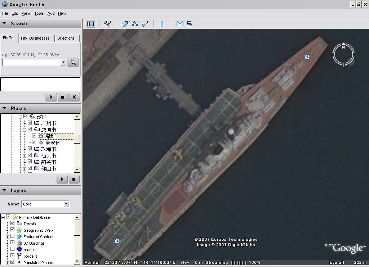This screenshot has width=369, height=267.
Task: Add an image overlay from the toolbar
Action: pyautogui.click(x=145, y=24)
